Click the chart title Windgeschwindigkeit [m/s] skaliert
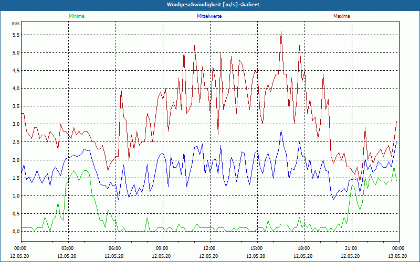Image resolution: width=420 pixels, height=262 pixels. coord(209,5)
